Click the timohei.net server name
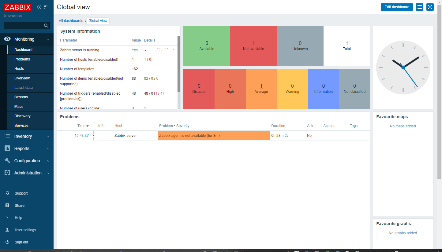 [x=13, y=16]
